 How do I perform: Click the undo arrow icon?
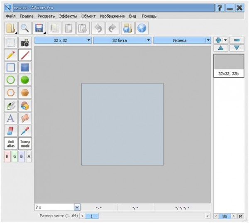(98, 28)
